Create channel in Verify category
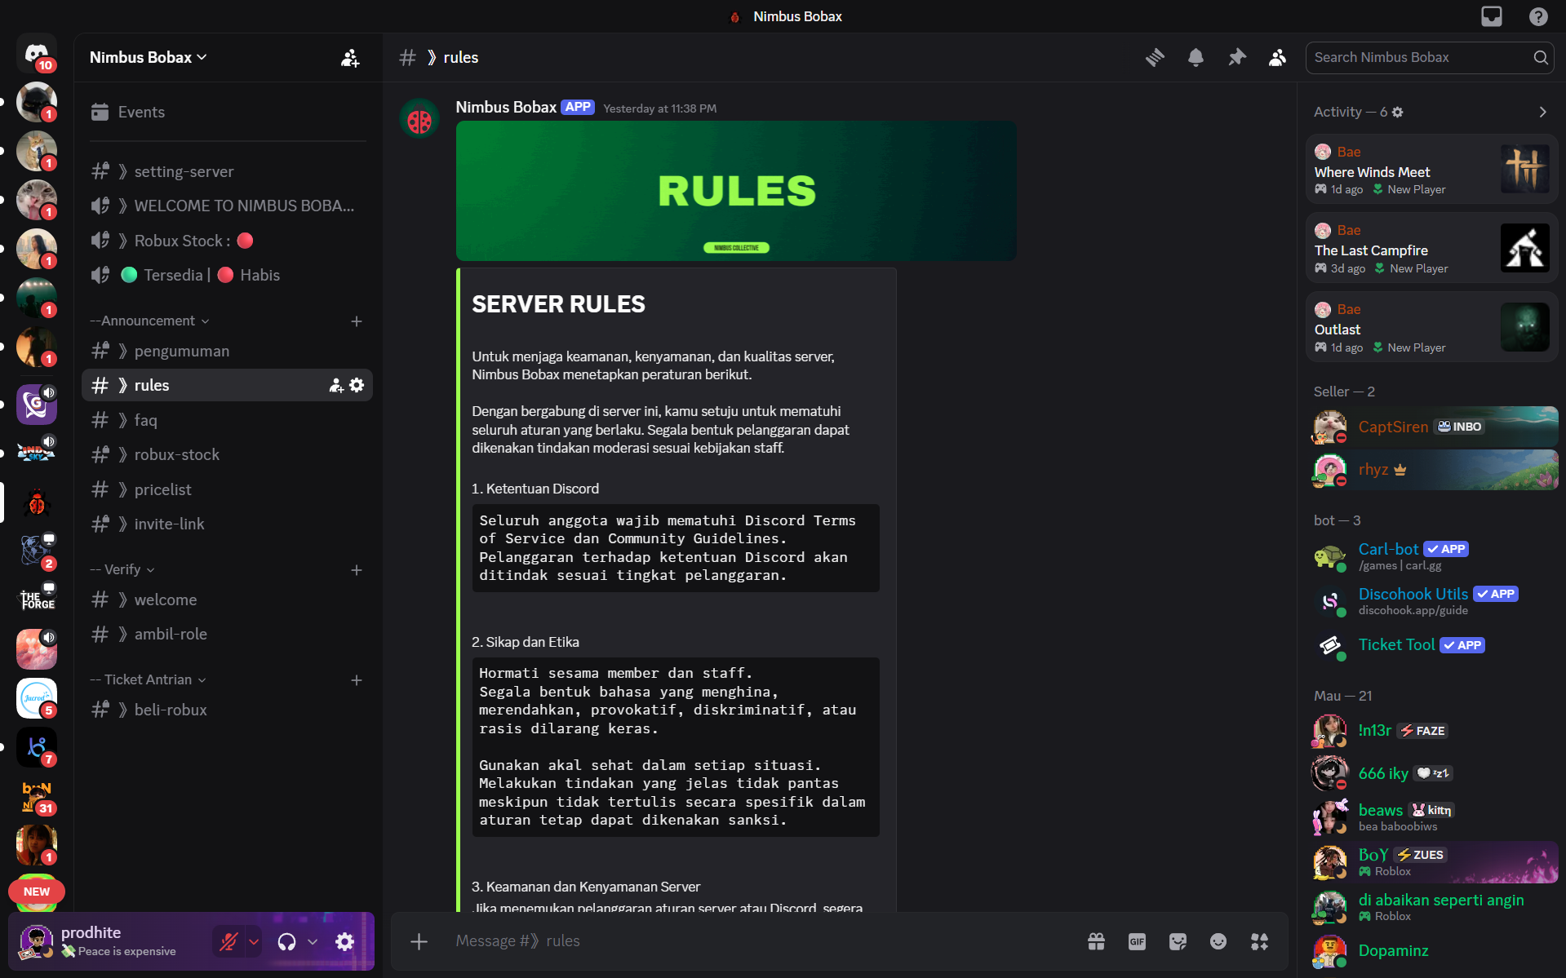 tap(357, 570)
